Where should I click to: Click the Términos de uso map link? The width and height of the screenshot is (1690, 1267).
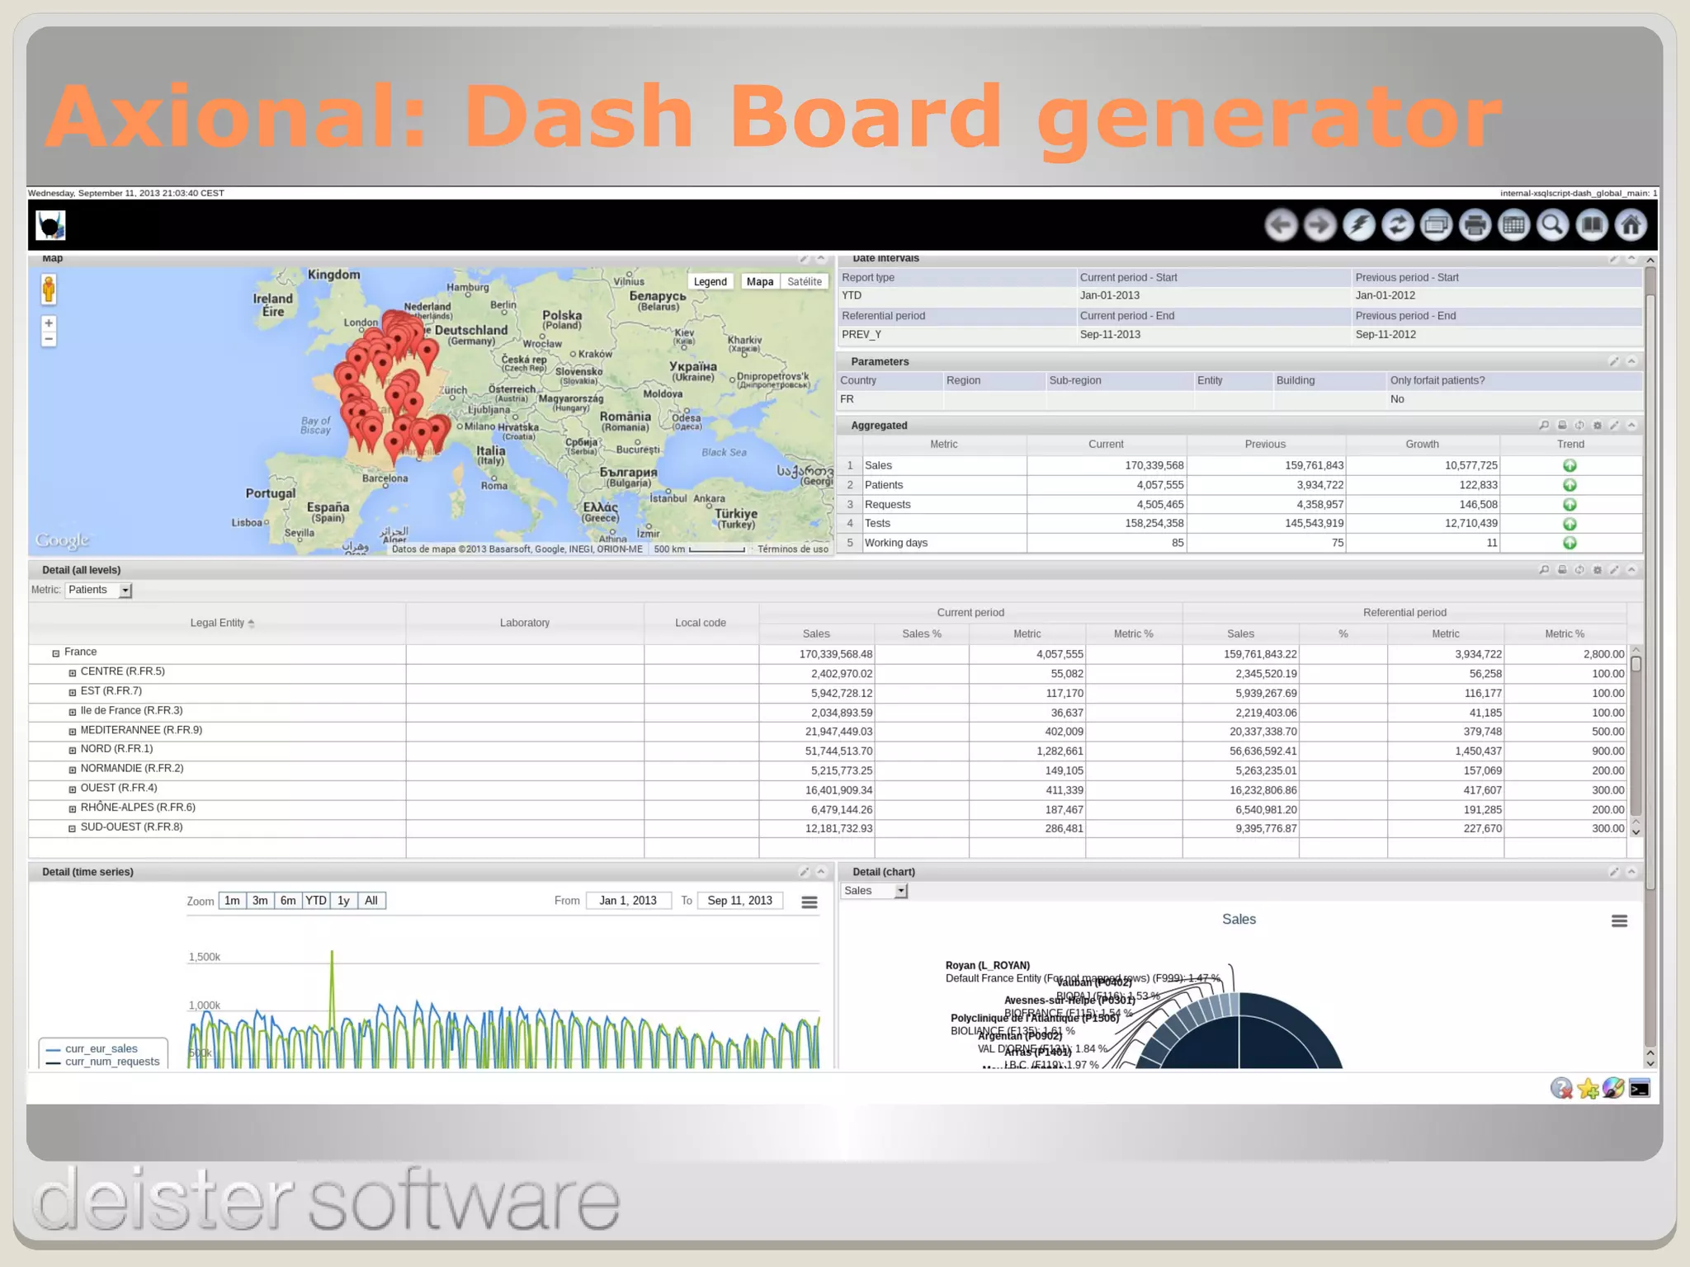(792, 549)
